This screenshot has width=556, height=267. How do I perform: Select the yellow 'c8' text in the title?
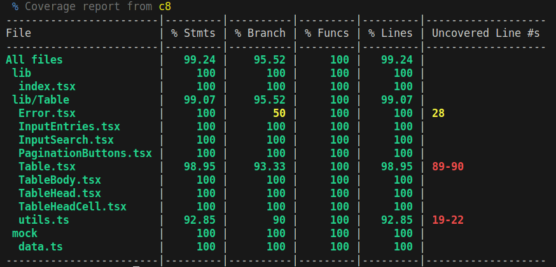pos(165,6)
